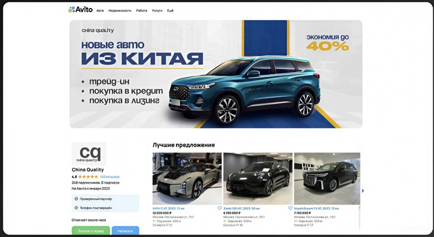
Task: Click the date line under the Zeekr 001 listing
Action: tap(233, 225)
